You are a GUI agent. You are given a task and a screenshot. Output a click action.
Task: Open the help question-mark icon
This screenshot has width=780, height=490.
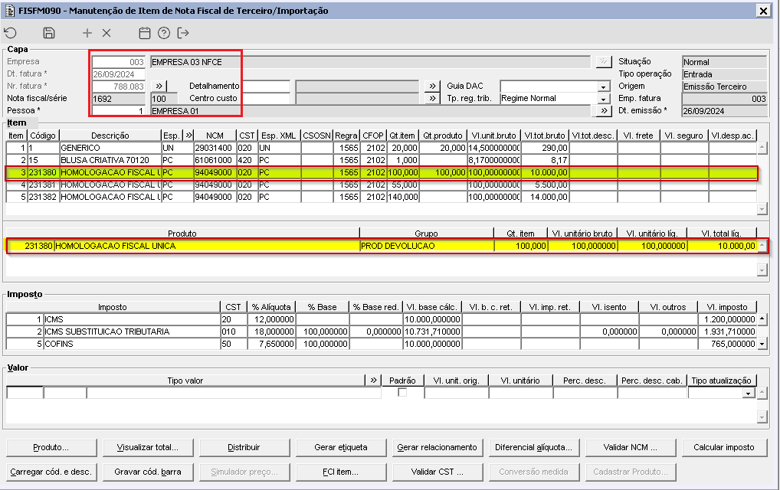tap(164, 33)
